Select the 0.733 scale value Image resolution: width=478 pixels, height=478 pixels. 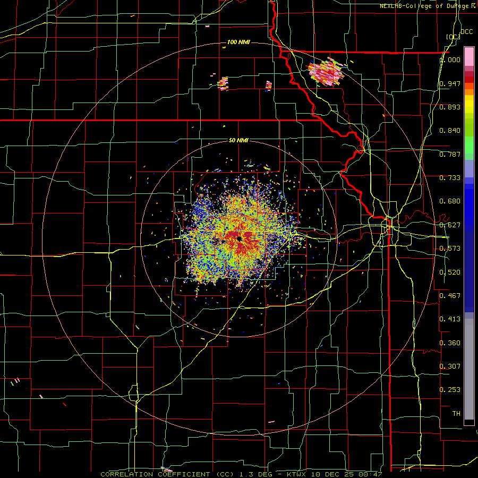(450, 178)
